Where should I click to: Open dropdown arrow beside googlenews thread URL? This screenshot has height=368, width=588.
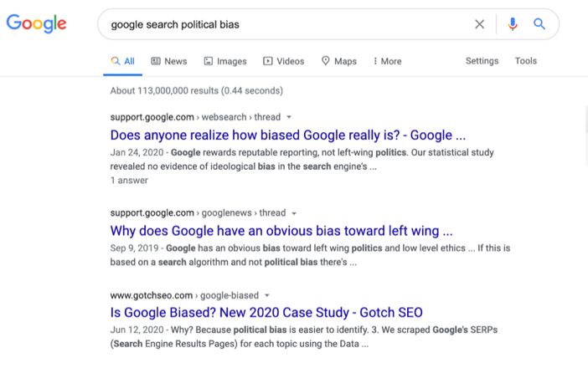tap(294, 213)
